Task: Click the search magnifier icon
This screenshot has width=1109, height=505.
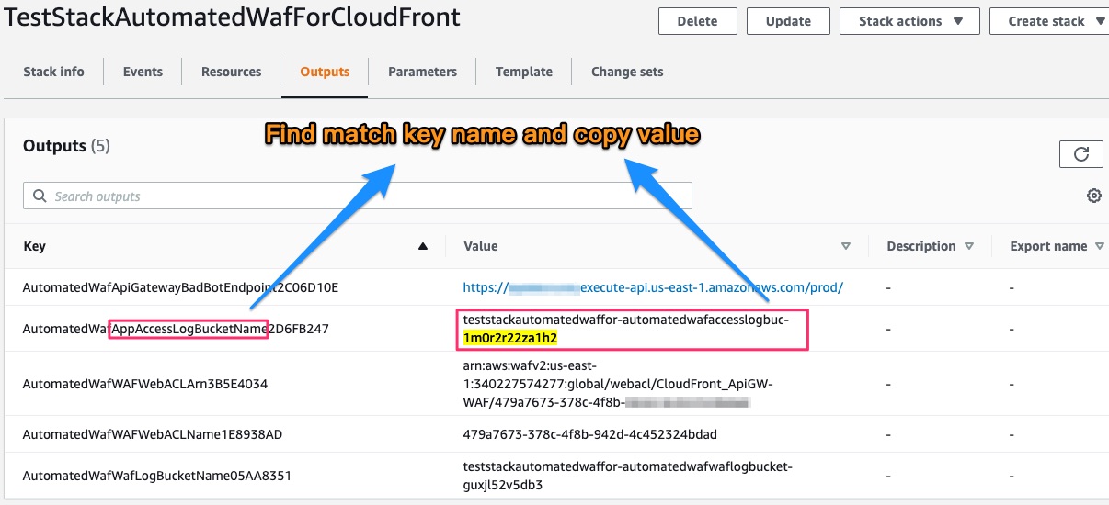Action: click(40, 196)
